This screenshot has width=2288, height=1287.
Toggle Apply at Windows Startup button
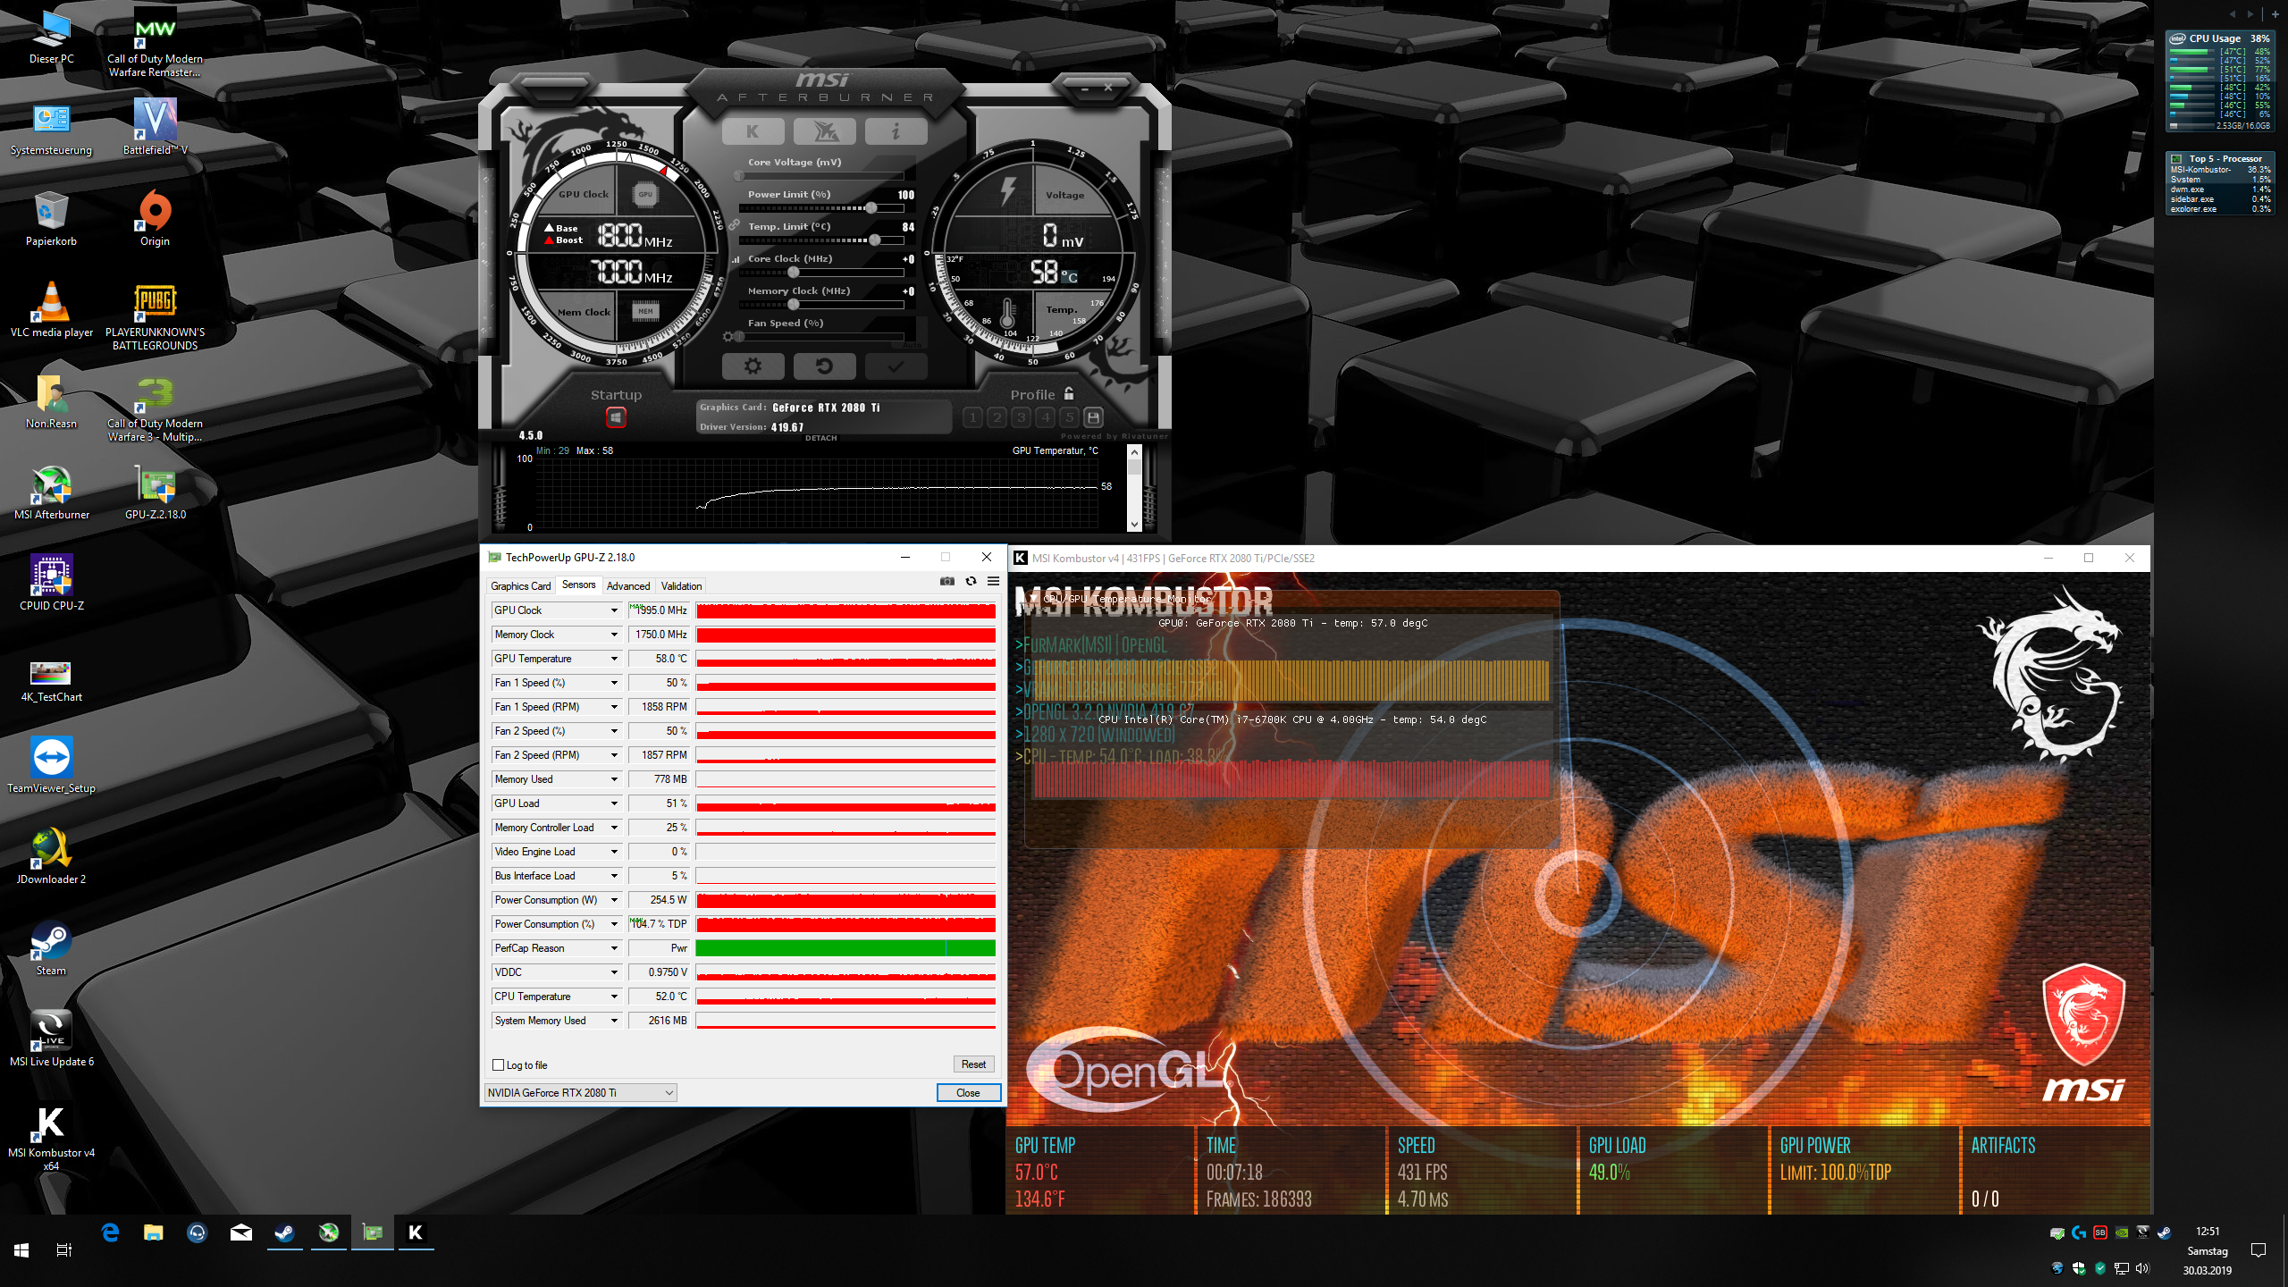[616, 417]
